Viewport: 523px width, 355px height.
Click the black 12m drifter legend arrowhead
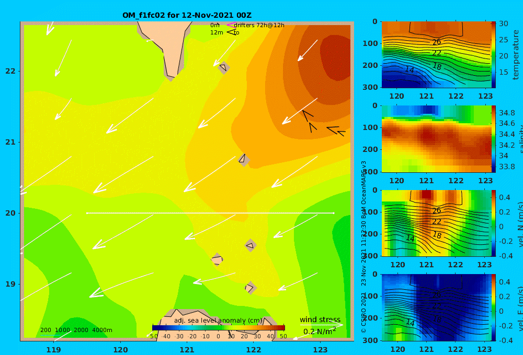click(x=231, y=32)
